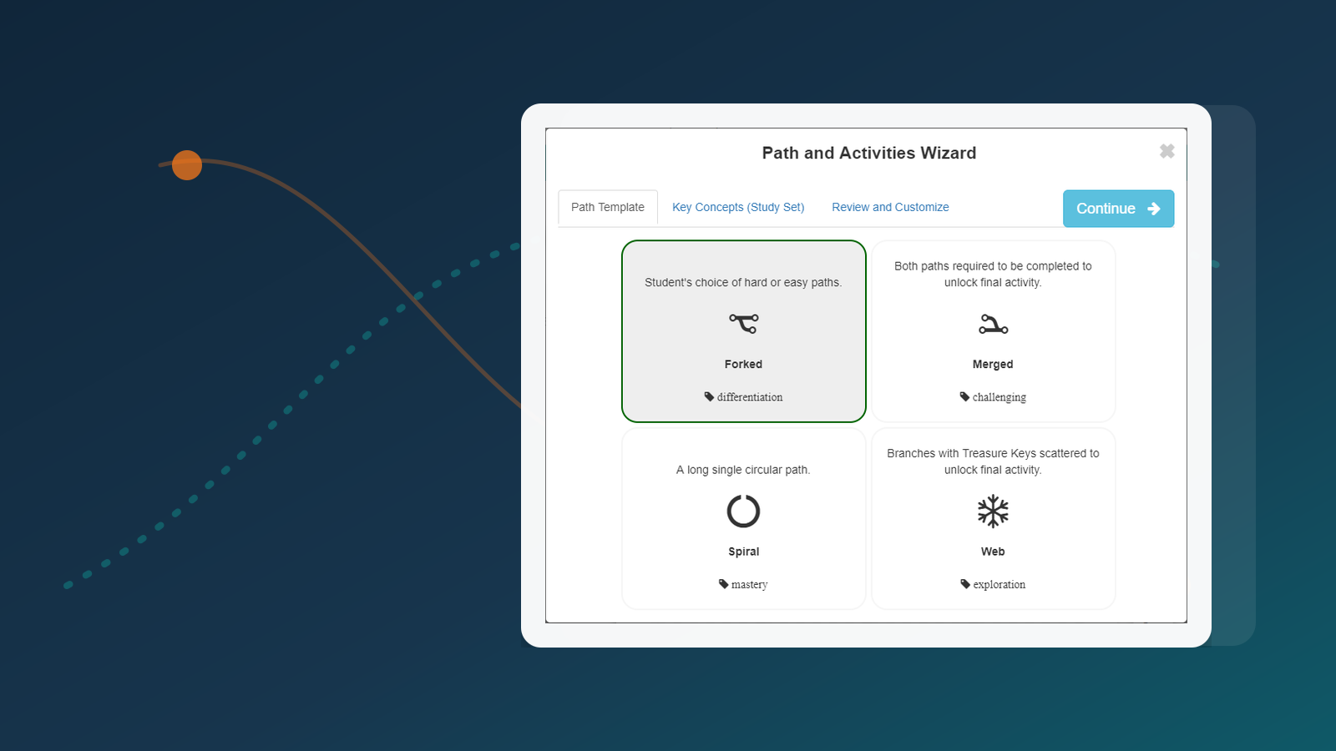Choose the Merged template name label
Viewport: 1336px width, 751px height.
click(x=993, y=365)
